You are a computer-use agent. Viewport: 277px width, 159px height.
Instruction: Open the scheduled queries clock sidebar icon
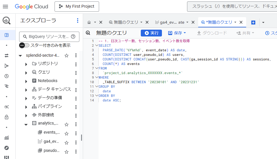click(7, 76)
